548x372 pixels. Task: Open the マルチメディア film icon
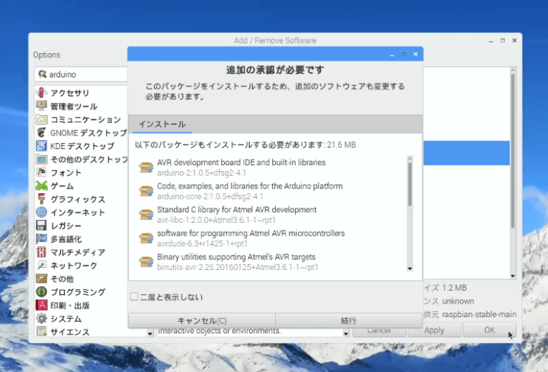(41, 252)
